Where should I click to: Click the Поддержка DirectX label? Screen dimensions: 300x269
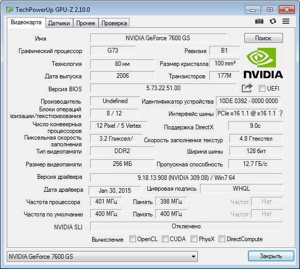(189, 127)
